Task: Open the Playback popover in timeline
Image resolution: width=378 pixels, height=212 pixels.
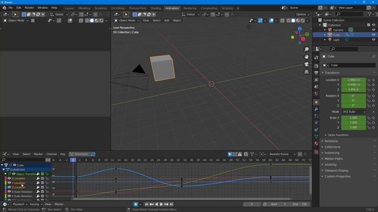Action: tap(19, 204)
